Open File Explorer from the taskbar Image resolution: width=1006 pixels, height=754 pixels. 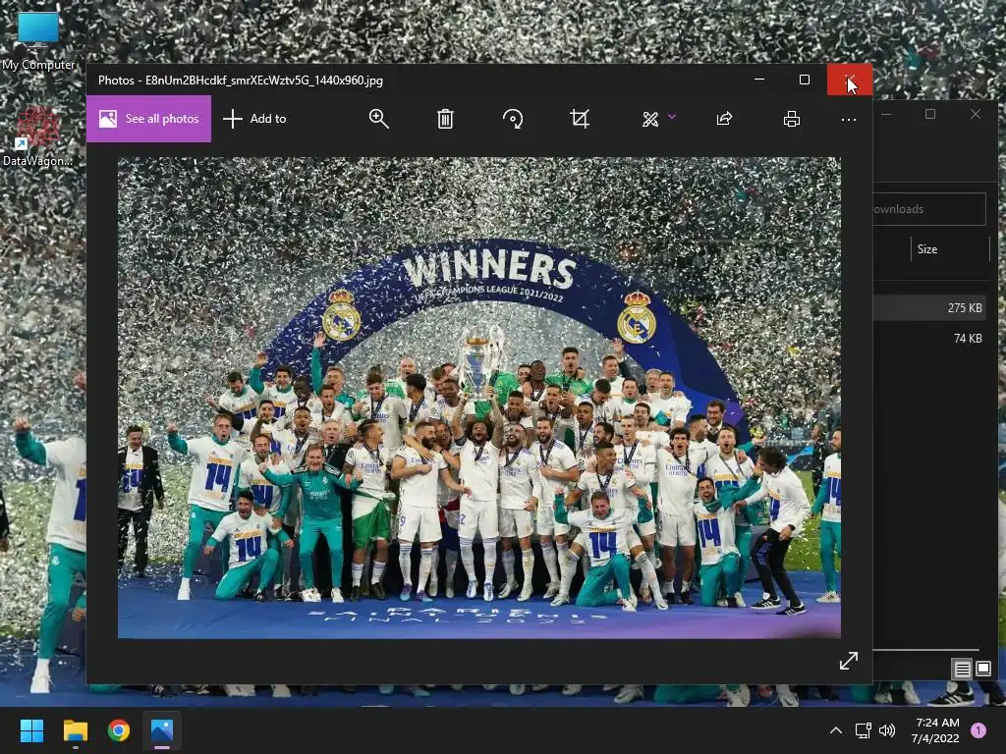click(75, 730)
